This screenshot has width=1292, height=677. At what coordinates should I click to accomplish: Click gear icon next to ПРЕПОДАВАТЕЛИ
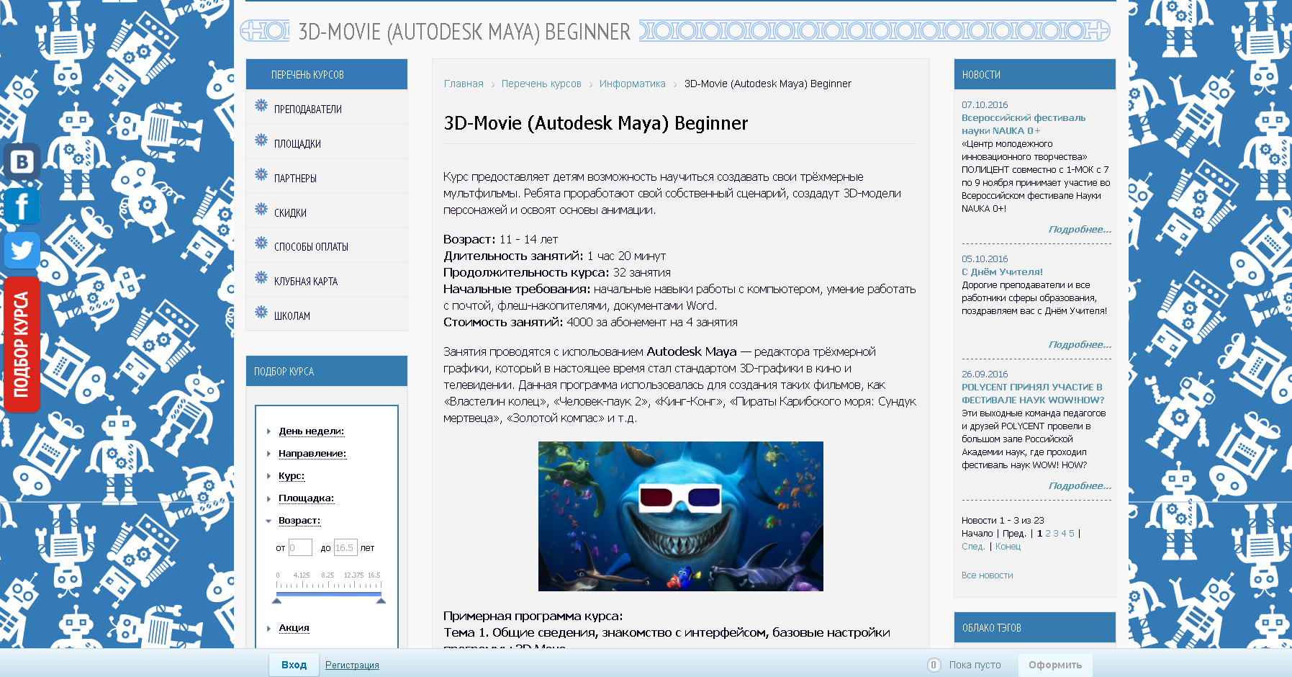[x=261, y=106]
